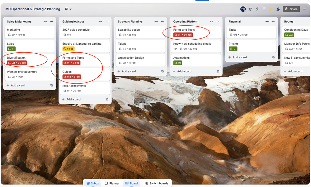Collapse the Guiding logistics list

pos(101,21)
